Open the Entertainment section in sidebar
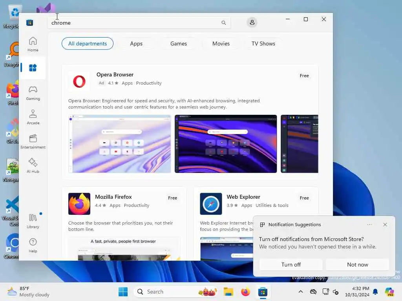The image size is (402, 301). [33, 141]
